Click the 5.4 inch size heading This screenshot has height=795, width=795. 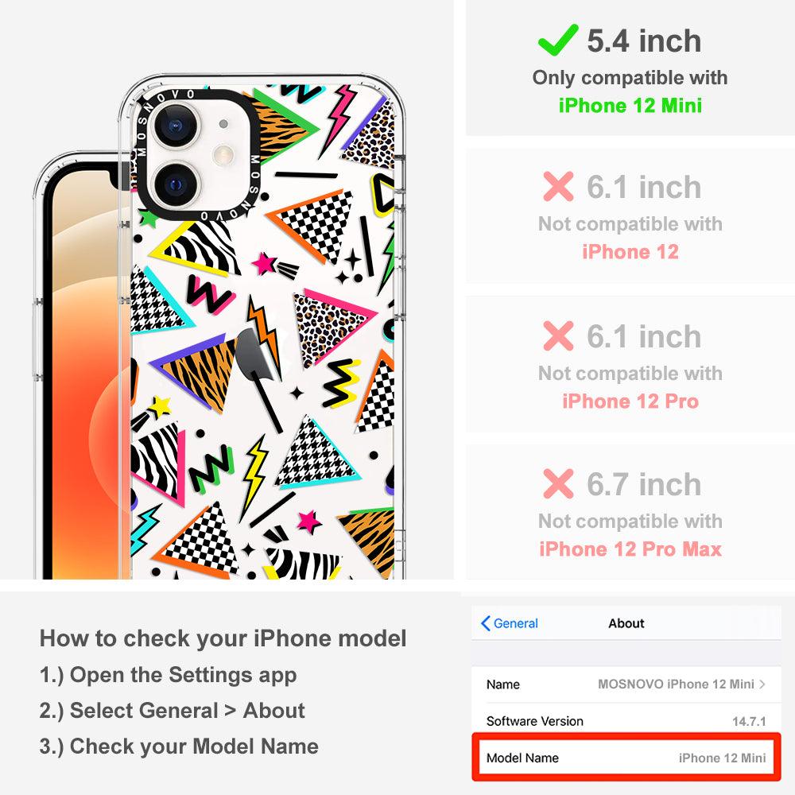pos(644,41)
